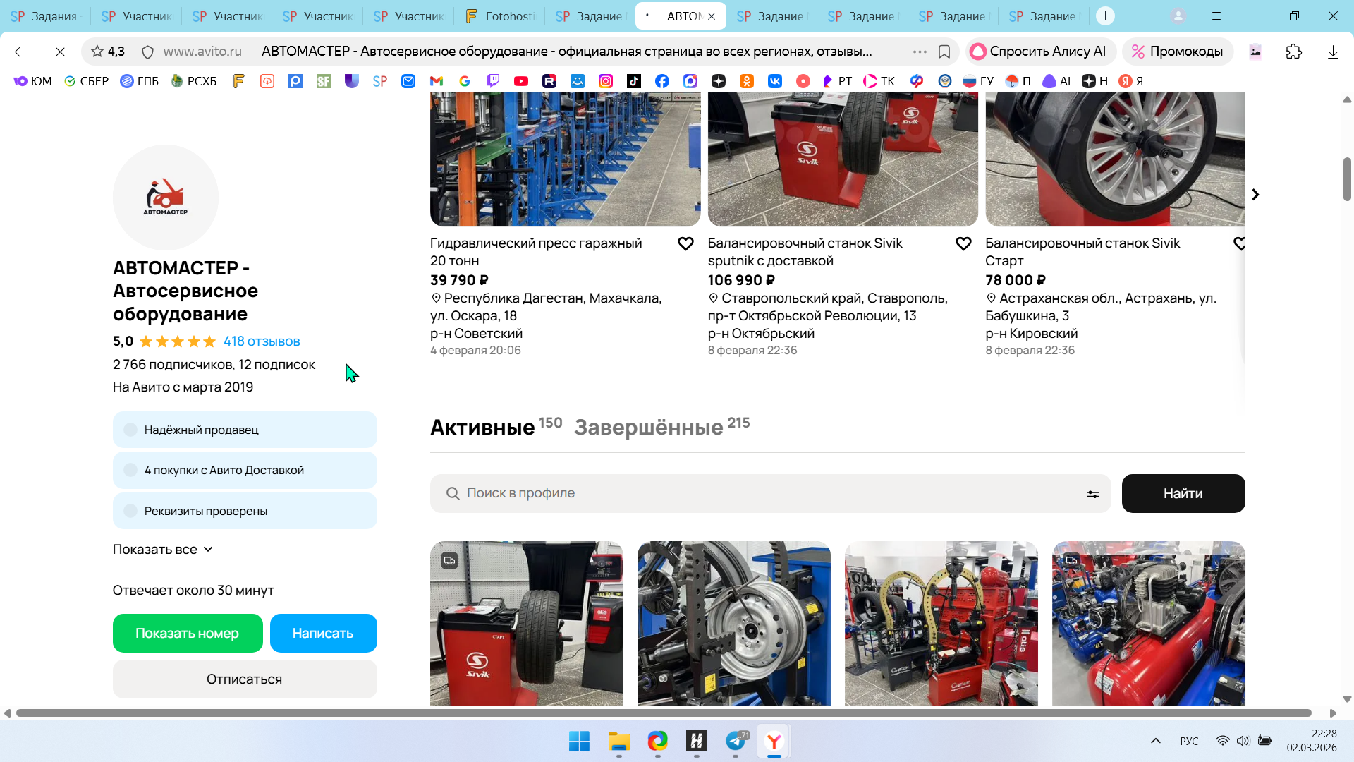Open YouTube bookmark icon
The image size is (1354, 762).
tap(521, 81)
